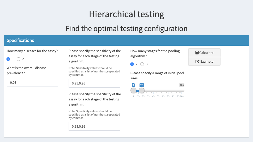Click slider track near tick 33
This screenshot has width=253, height=142.
click(x=148, y=91)
